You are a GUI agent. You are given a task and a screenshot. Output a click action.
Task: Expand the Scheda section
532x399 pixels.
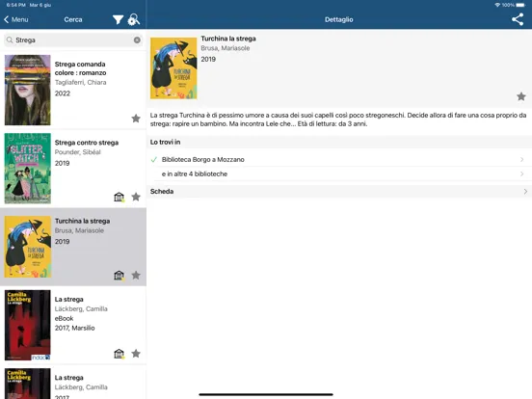(x=339, y=192)
